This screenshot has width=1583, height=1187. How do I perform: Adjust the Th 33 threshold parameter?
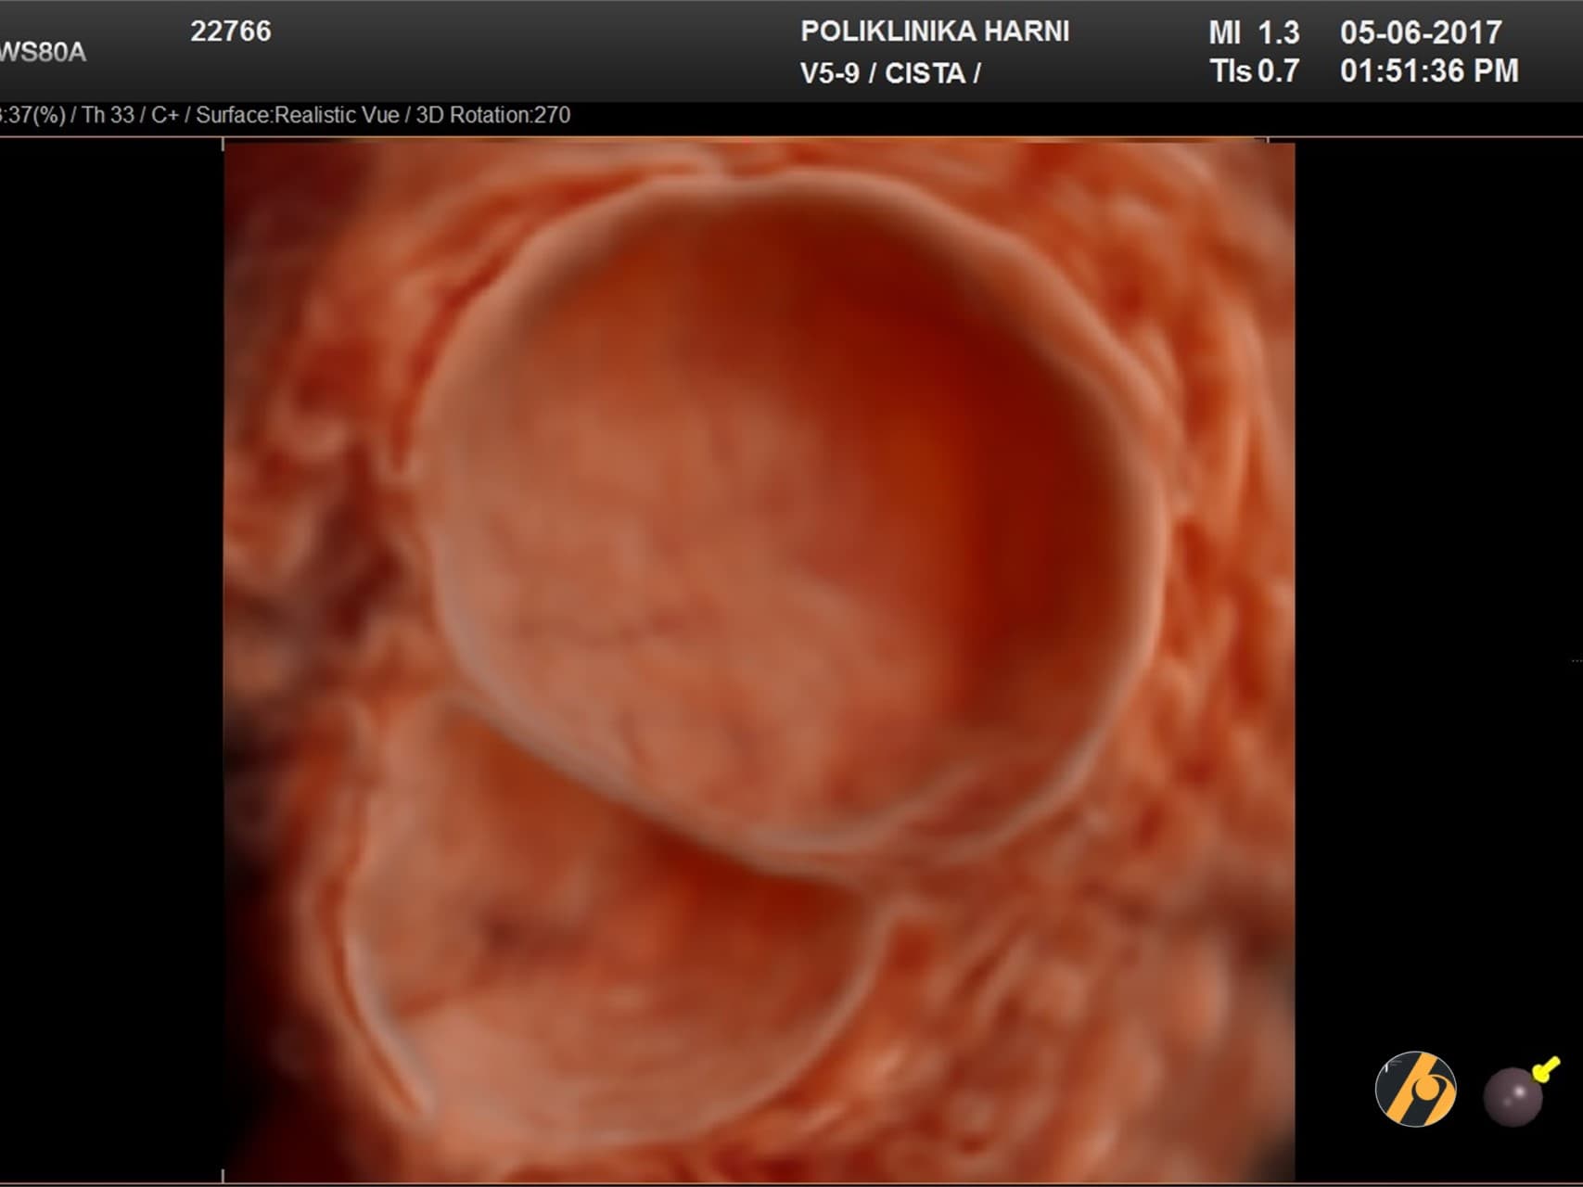pos(108,115)
